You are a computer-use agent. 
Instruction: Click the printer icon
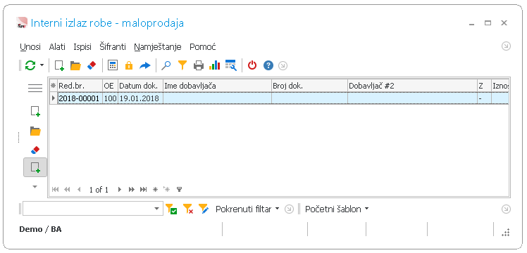[x=199, y=65]
